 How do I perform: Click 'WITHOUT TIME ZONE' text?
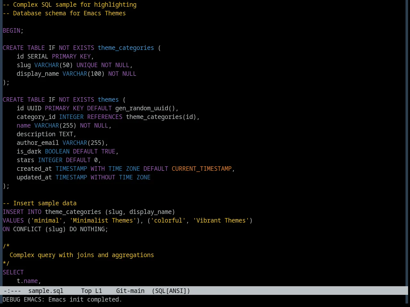(120, 177)
